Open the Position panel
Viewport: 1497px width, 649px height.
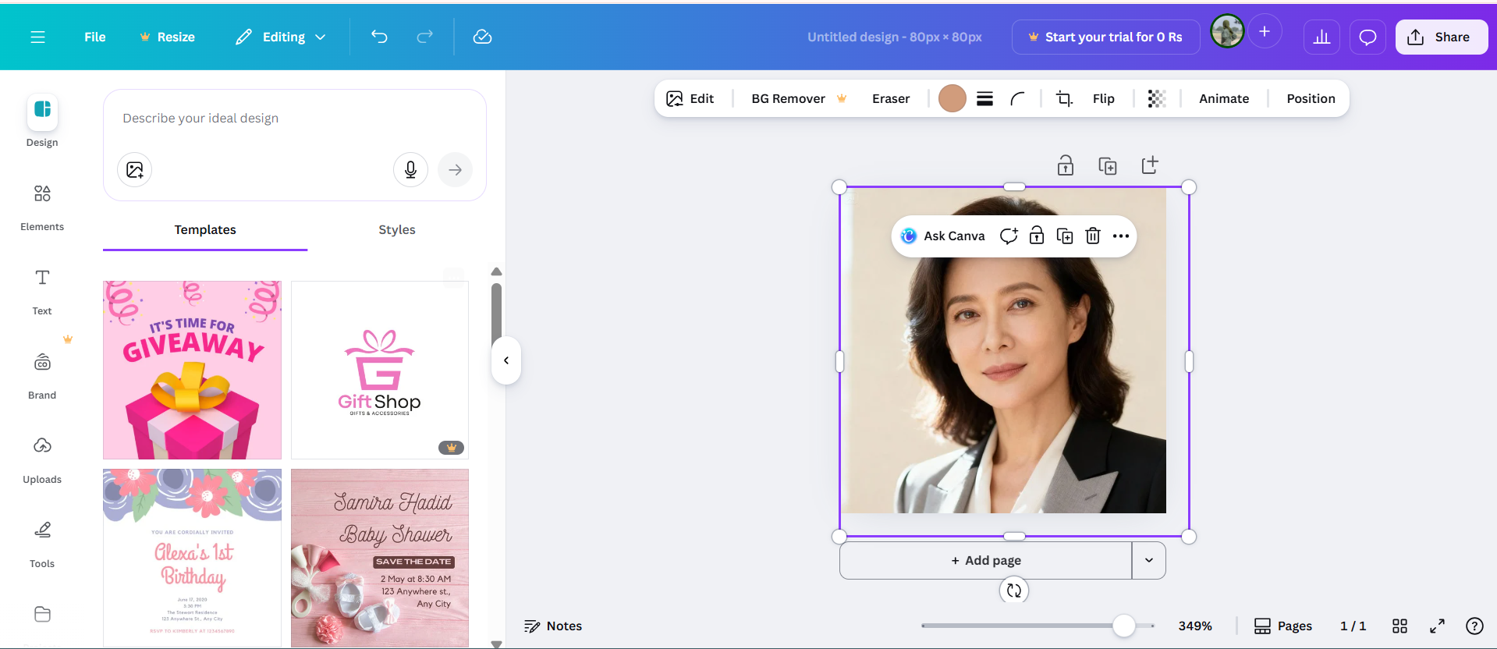(x=1311, y=98)
